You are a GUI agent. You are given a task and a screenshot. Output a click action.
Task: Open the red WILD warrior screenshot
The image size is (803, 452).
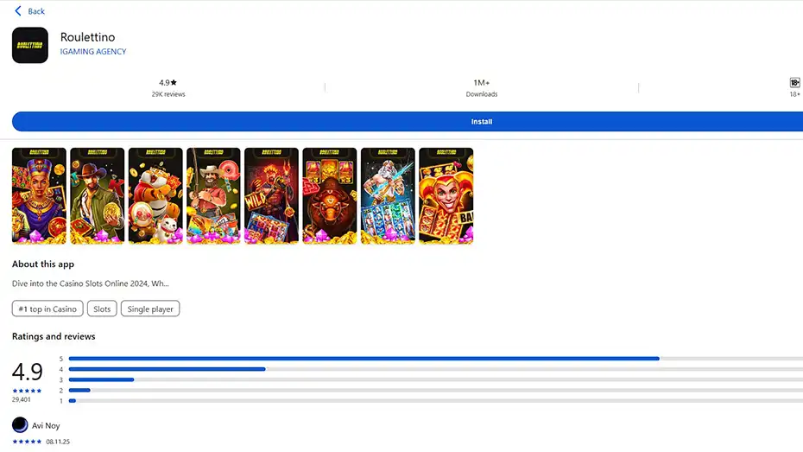[271, 196]
